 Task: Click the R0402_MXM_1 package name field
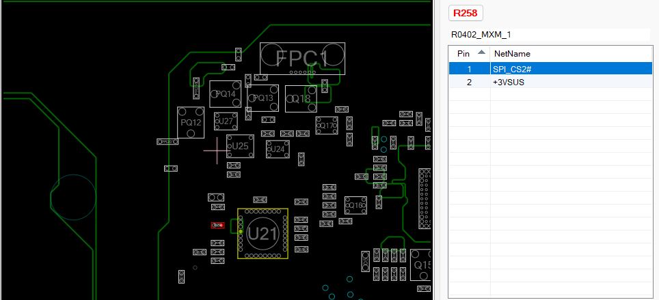tap(550, 35)
